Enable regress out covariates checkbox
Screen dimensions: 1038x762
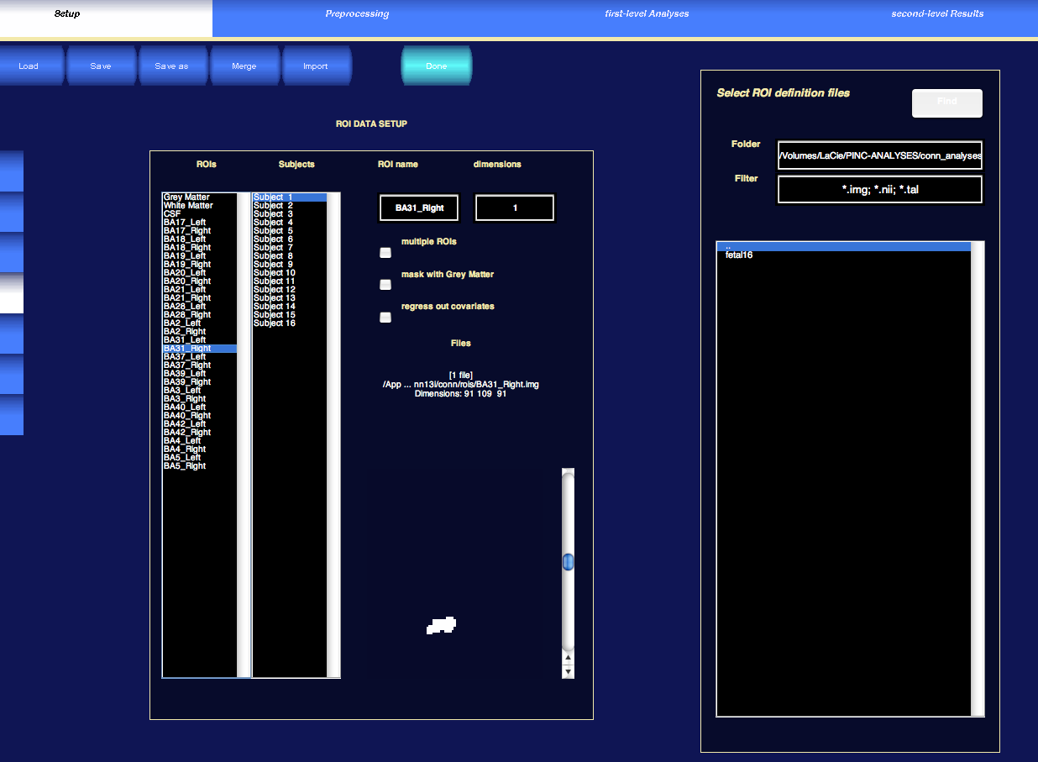[385, 318]
